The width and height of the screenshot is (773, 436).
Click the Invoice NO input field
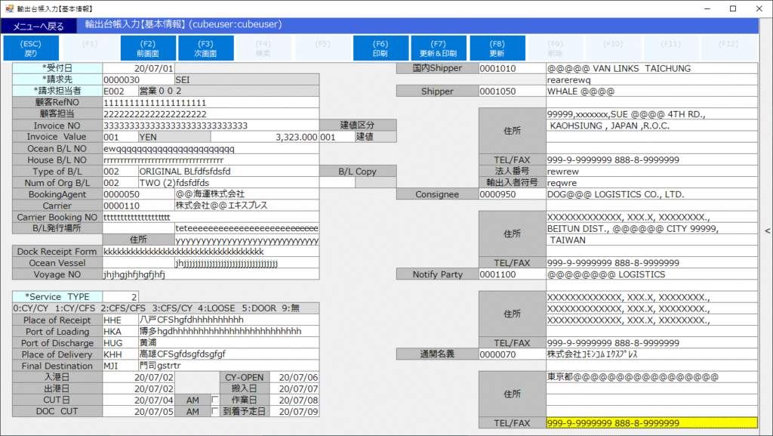(210, 125)
